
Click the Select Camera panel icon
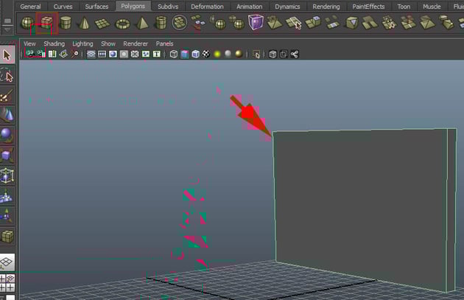tap(30, 54)
